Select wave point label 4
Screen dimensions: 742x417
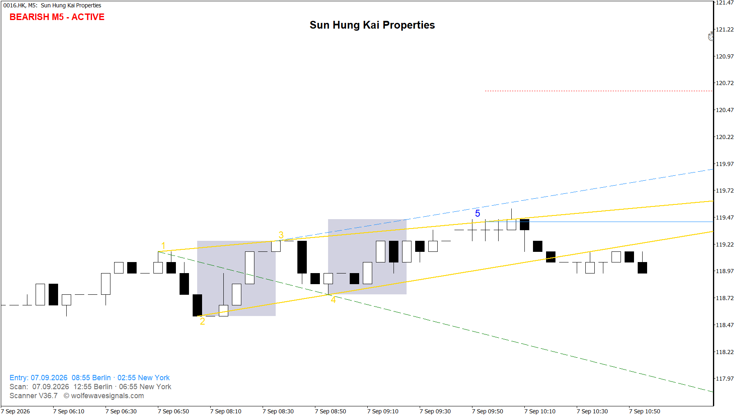[x=333, y=300]
